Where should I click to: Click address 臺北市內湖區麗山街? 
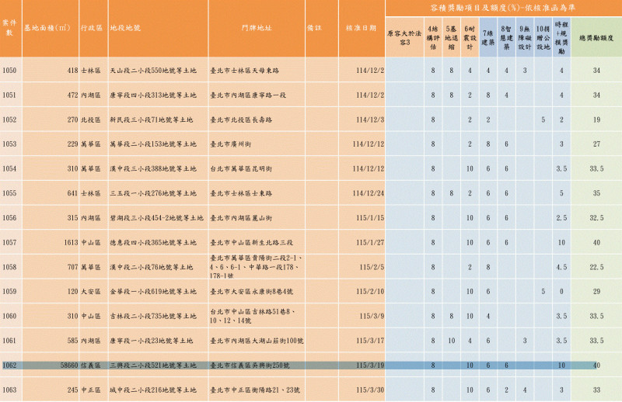point(241,218)
